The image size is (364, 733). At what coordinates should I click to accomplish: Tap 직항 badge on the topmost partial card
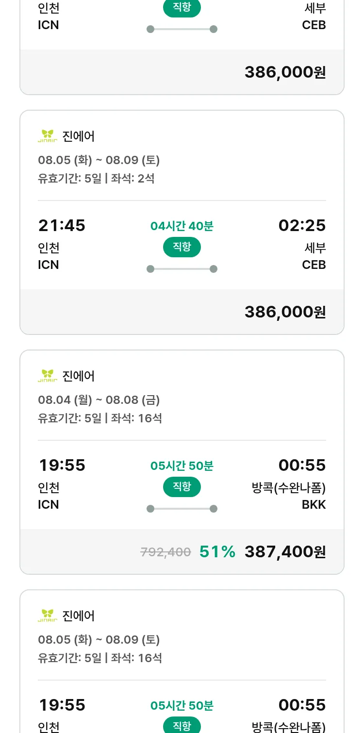(182, 8)
